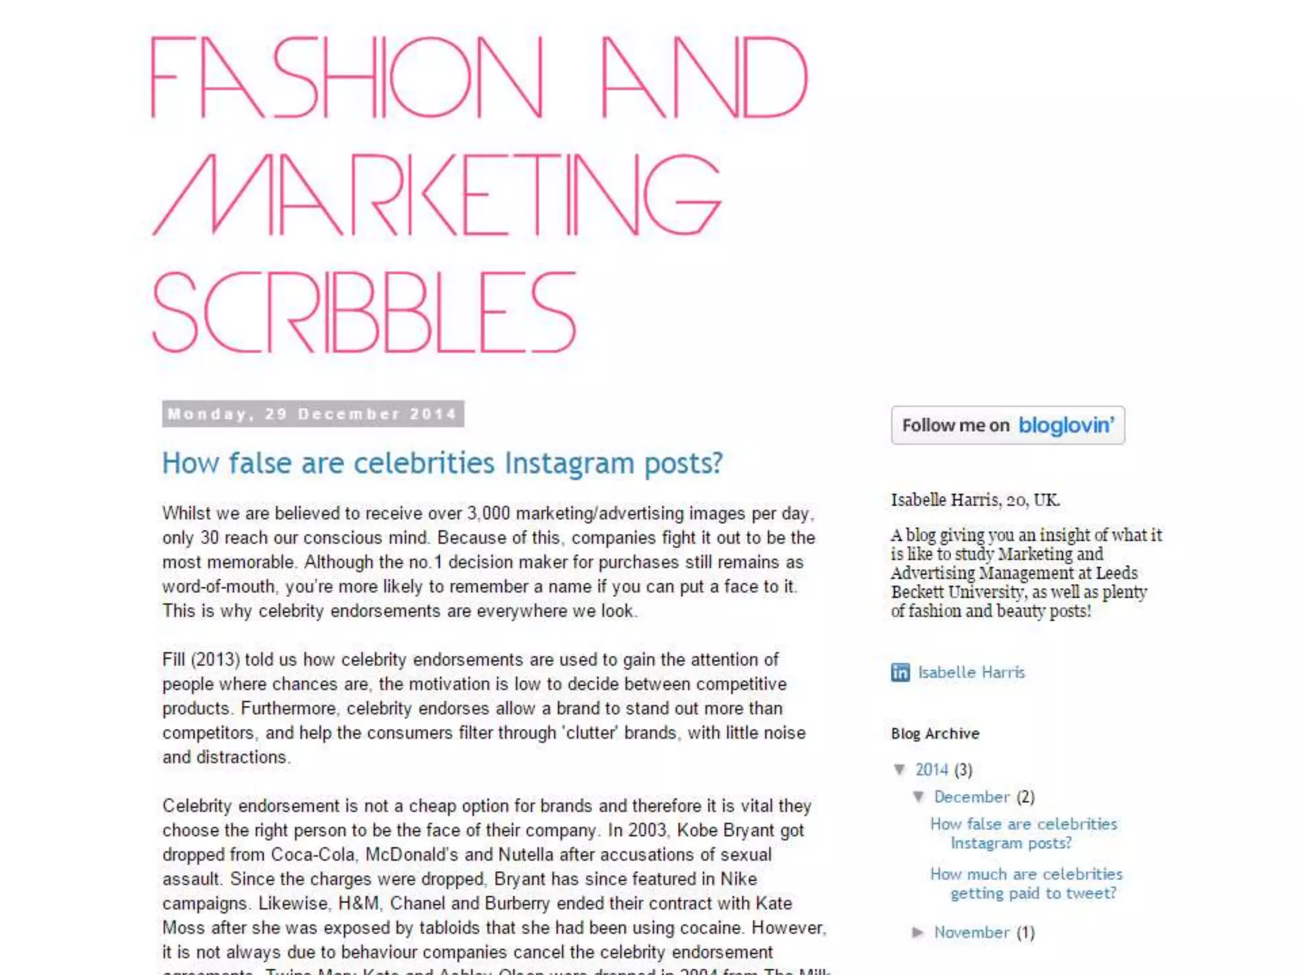Click the blog description mentioning Leeds Beckett University
Viewport: 1300px width, 975px height.
[1026, 573]
